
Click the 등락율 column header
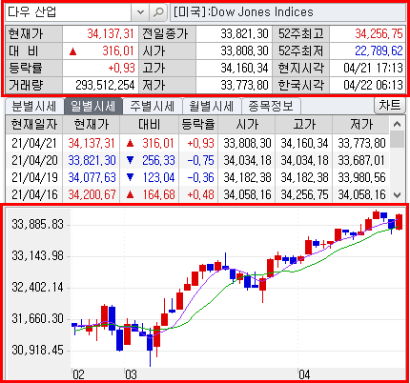pyautogui.click(x=198, y=124)
